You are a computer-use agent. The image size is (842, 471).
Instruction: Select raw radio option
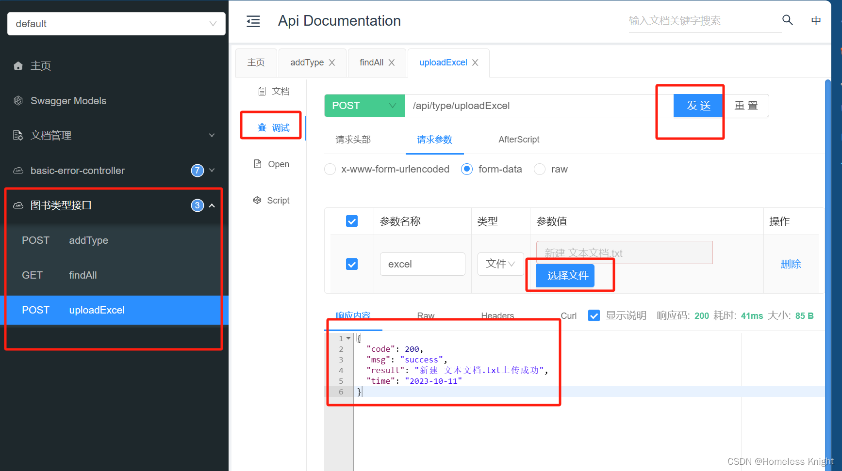tap(540, 169)
